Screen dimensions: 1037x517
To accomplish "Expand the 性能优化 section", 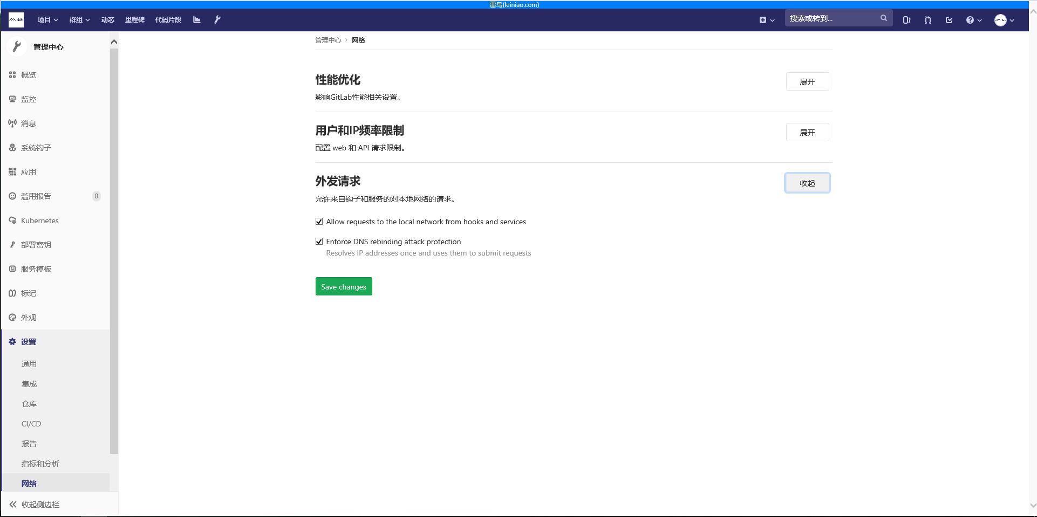I will (807, 81).
